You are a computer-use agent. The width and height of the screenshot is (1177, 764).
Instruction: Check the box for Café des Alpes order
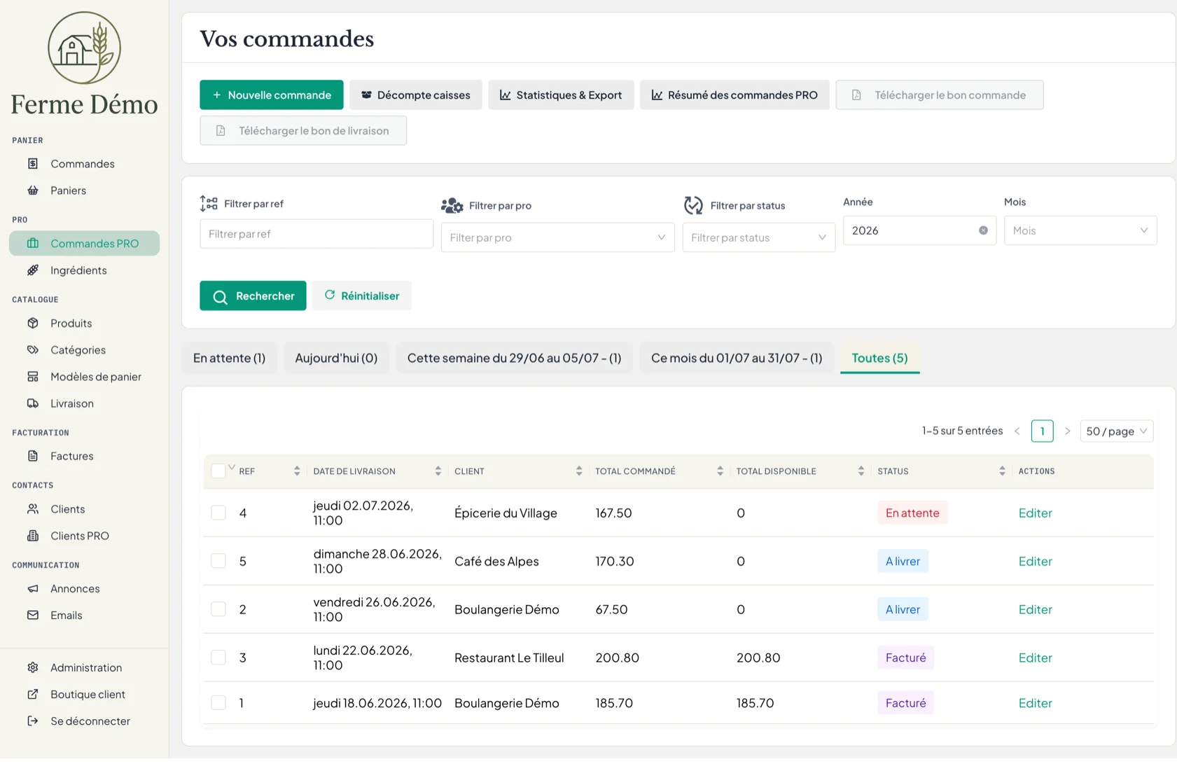click(218, 561)
